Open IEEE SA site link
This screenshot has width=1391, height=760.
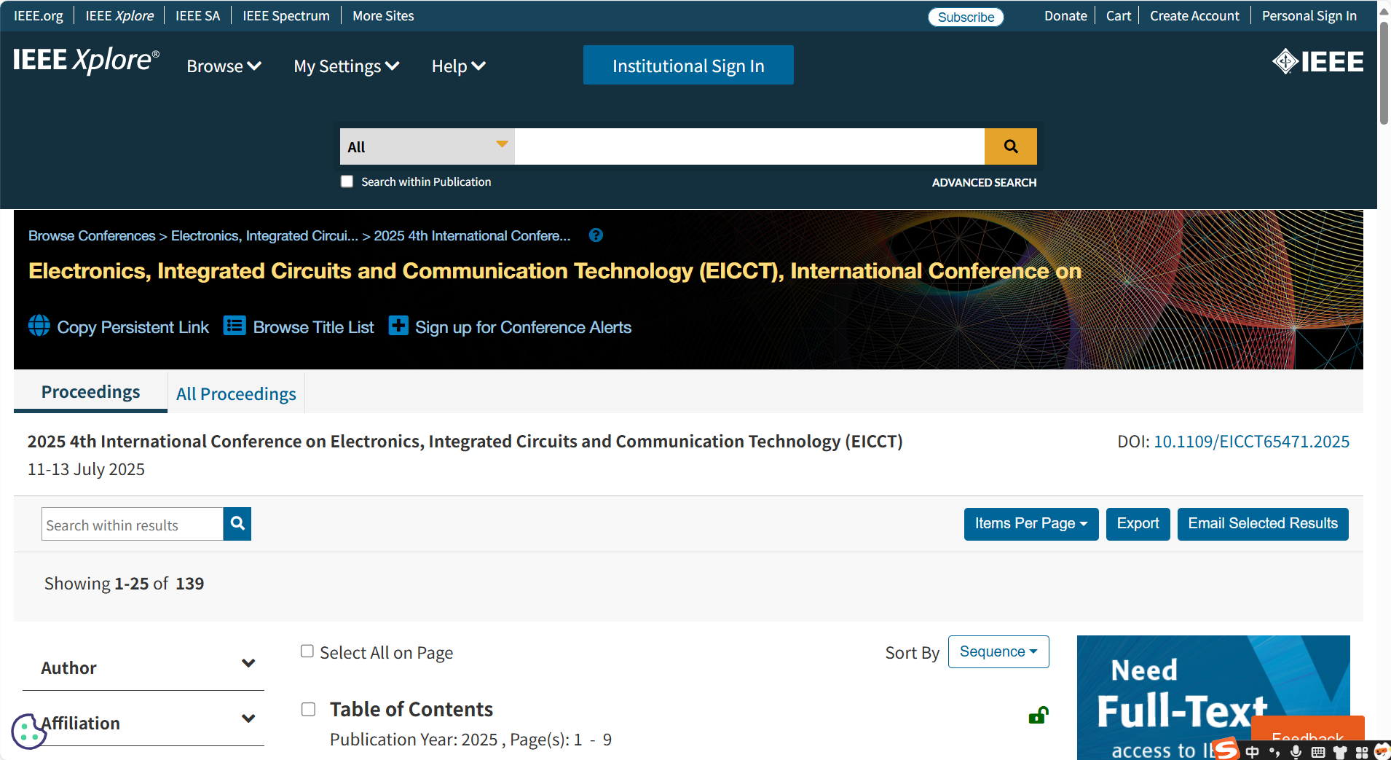tap(197, 16)
